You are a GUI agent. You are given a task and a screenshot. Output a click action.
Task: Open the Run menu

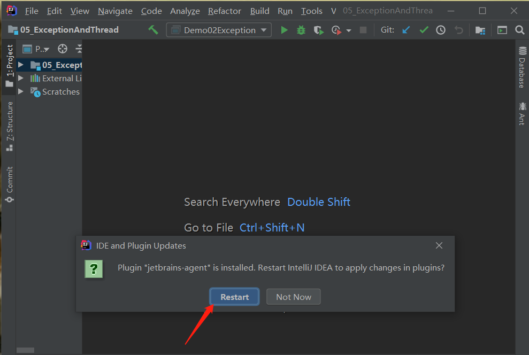pyautogui.click(x=285, y=11)
